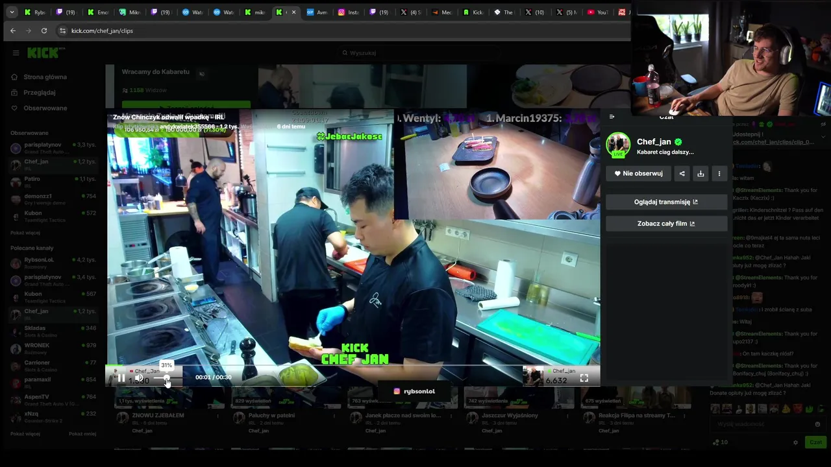Click the Chef_jan name in clip panel

[x=654, y=141]
